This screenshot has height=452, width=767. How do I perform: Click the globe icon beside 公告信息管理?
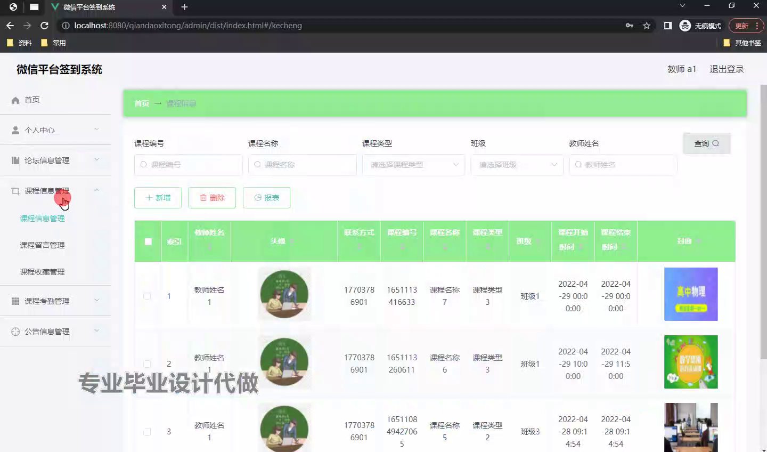(15, 332)
